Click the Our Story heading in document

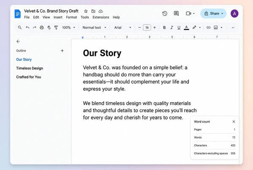(102, 53)
